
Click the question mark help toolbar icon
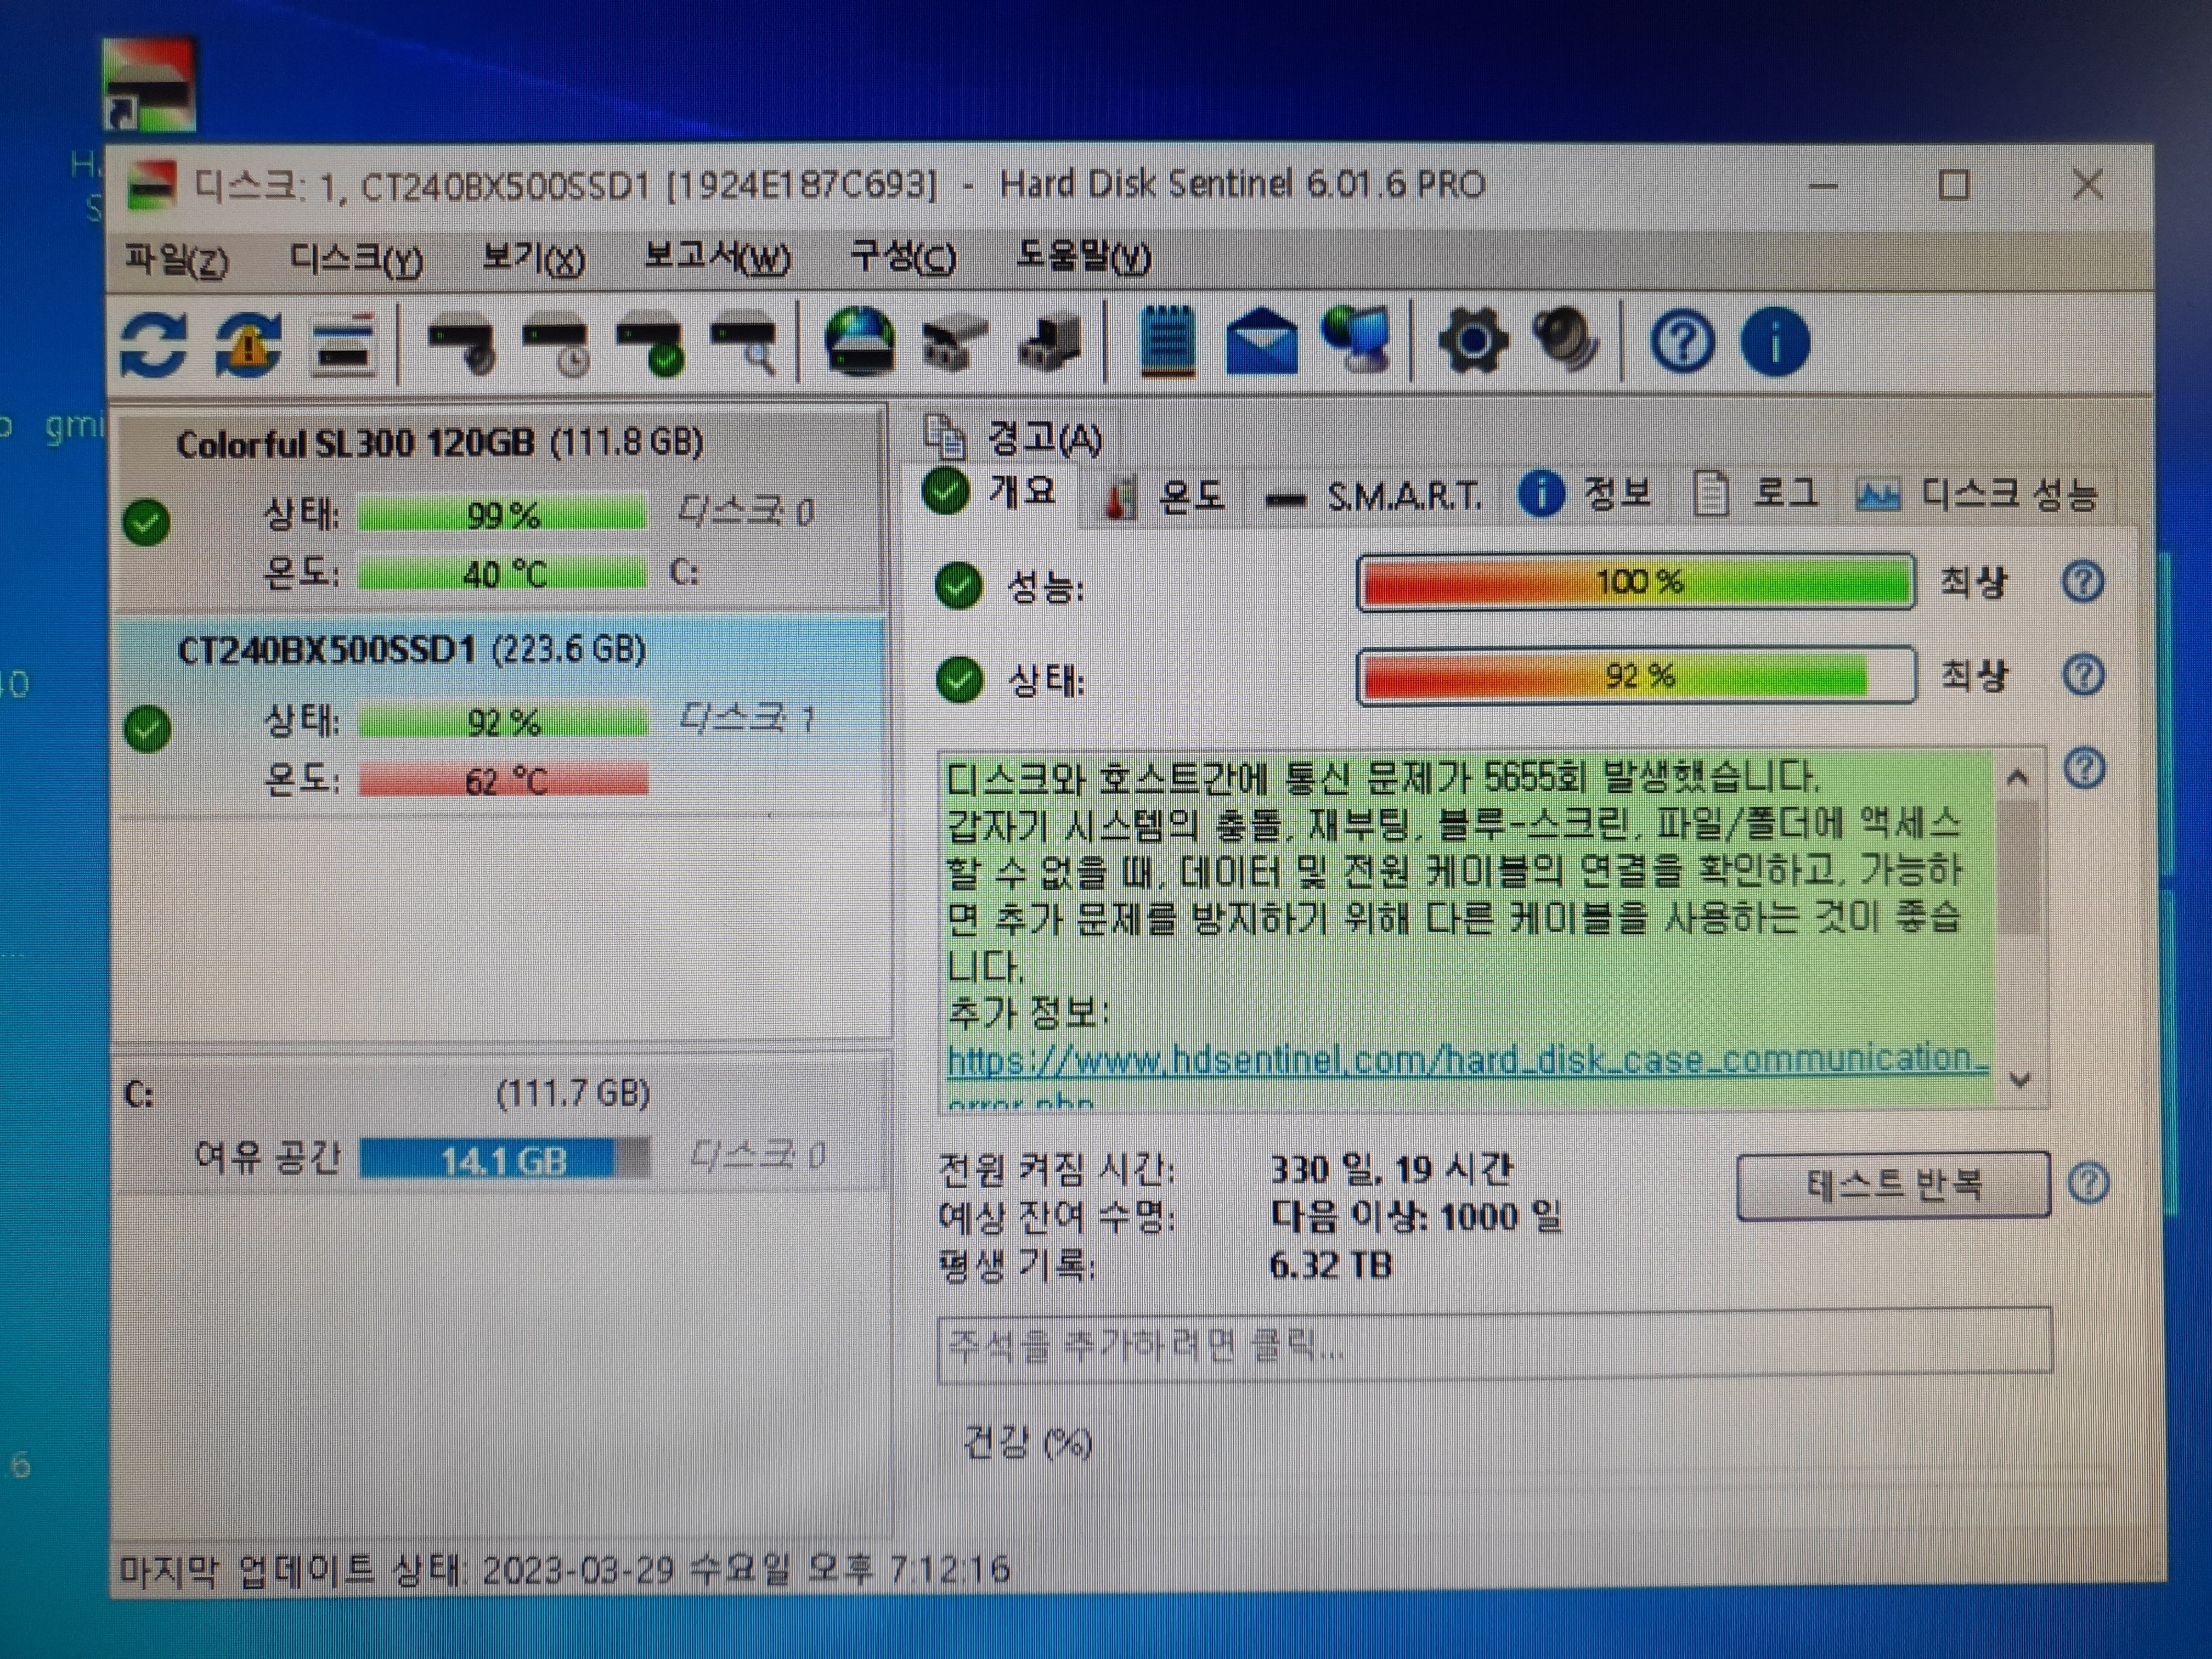tap(1682, 343)
